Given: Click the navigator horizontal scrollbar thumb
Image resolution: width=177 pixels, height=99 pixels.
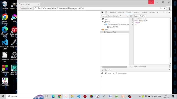Looking at the screenshot, I should click(114, 67).
